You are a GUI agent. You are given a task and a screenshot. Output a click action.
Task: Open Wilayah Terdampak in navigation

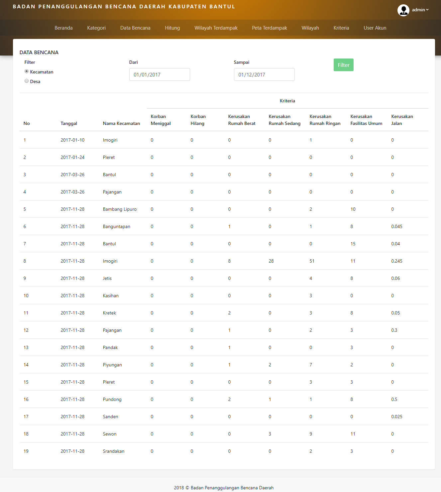coord(216,28)
